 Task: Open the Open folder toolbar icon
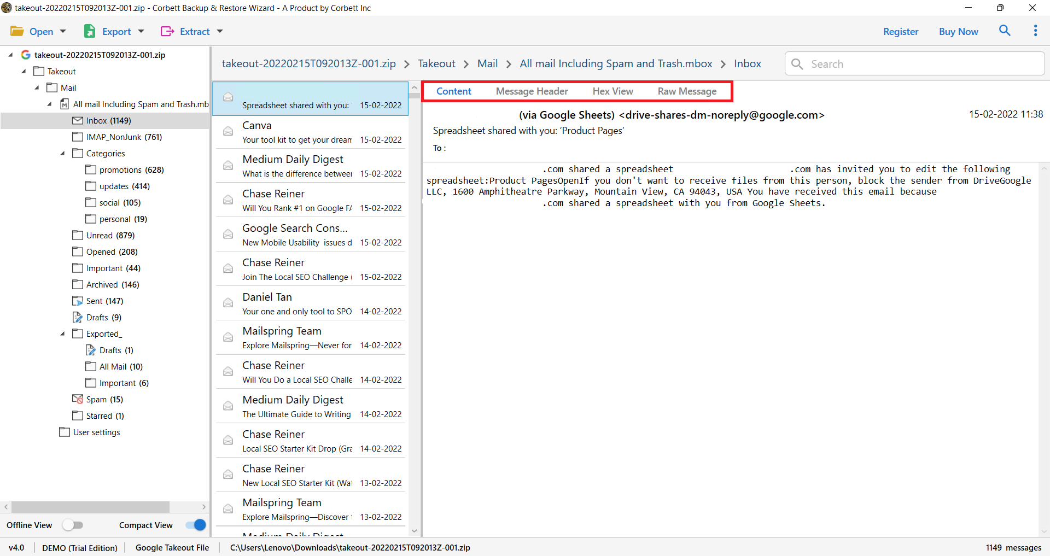pos(17,31)
